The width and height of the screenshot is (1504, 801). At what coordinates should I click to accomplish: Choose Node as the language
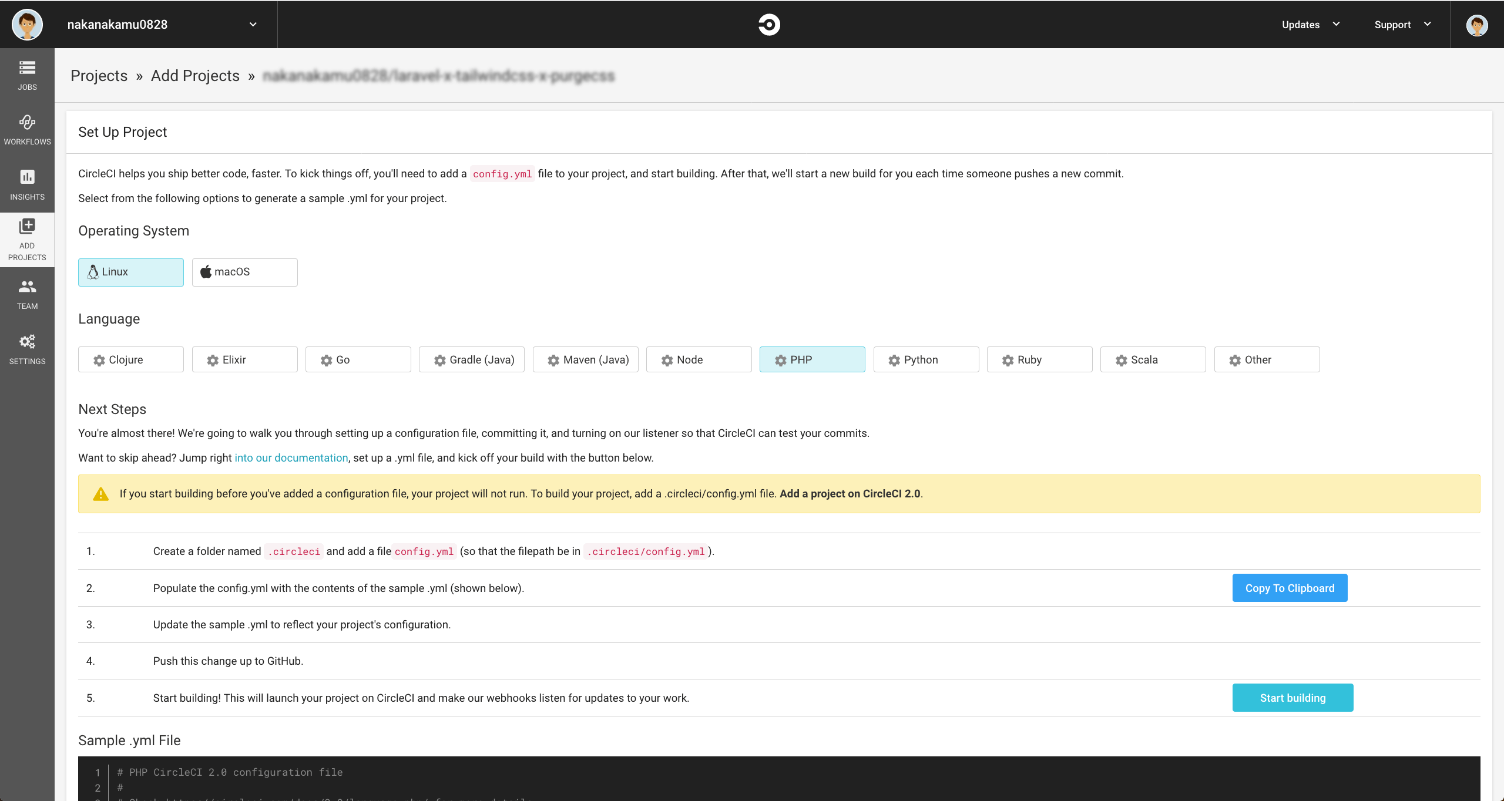pyautogui.click(x=699, y=359)
